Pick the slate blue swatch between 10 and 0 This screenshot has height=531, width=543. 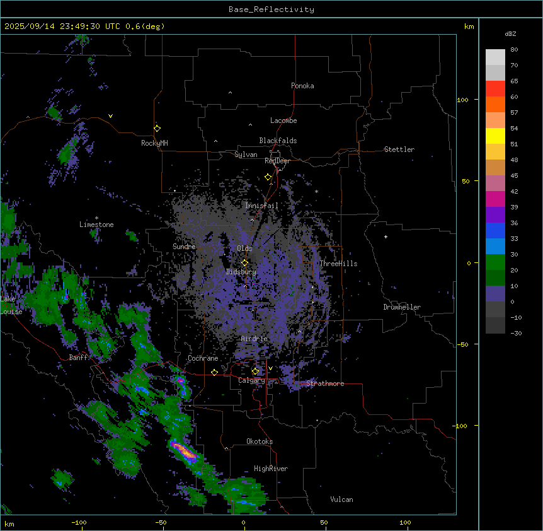tap(495, 294)
